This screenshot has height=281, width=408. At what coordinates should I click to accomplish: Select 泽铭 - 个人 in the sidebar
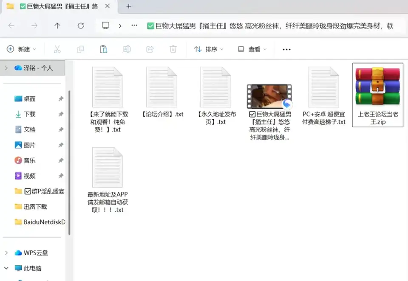pyautogui.click(x=33, y=68)
